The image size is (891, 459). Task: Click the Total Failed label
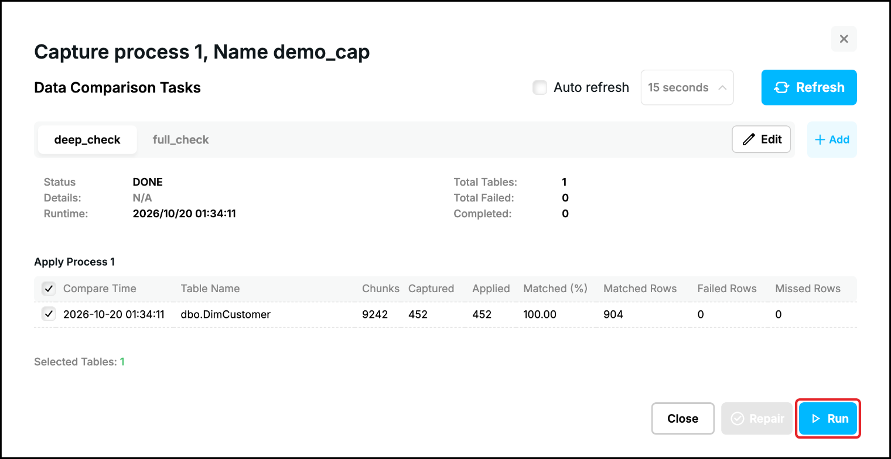[x=484, y=198]
